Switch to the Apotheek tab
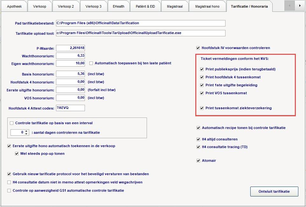 (14, 6)
